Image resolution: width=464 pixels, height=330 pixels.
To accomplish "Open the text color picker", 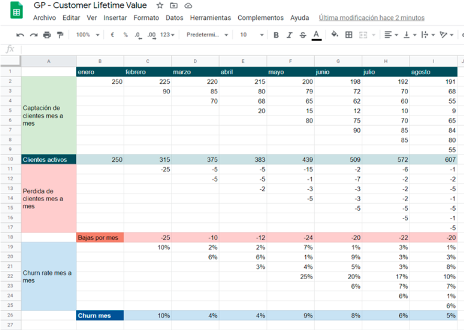I will tap(316, 35).
